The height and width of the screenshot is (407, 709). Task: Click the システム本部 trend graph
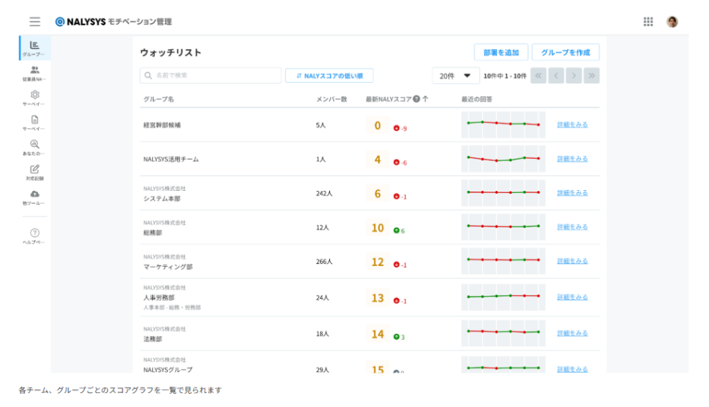503,193
